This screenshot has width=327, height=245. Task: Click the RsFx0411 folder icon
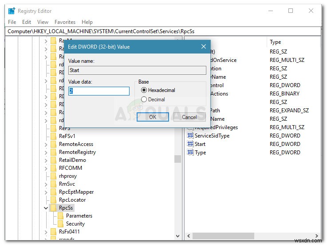[x=54, y=232]
